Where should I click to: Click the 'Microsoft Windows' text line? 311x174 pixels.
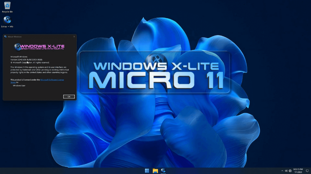coord(19,57)
